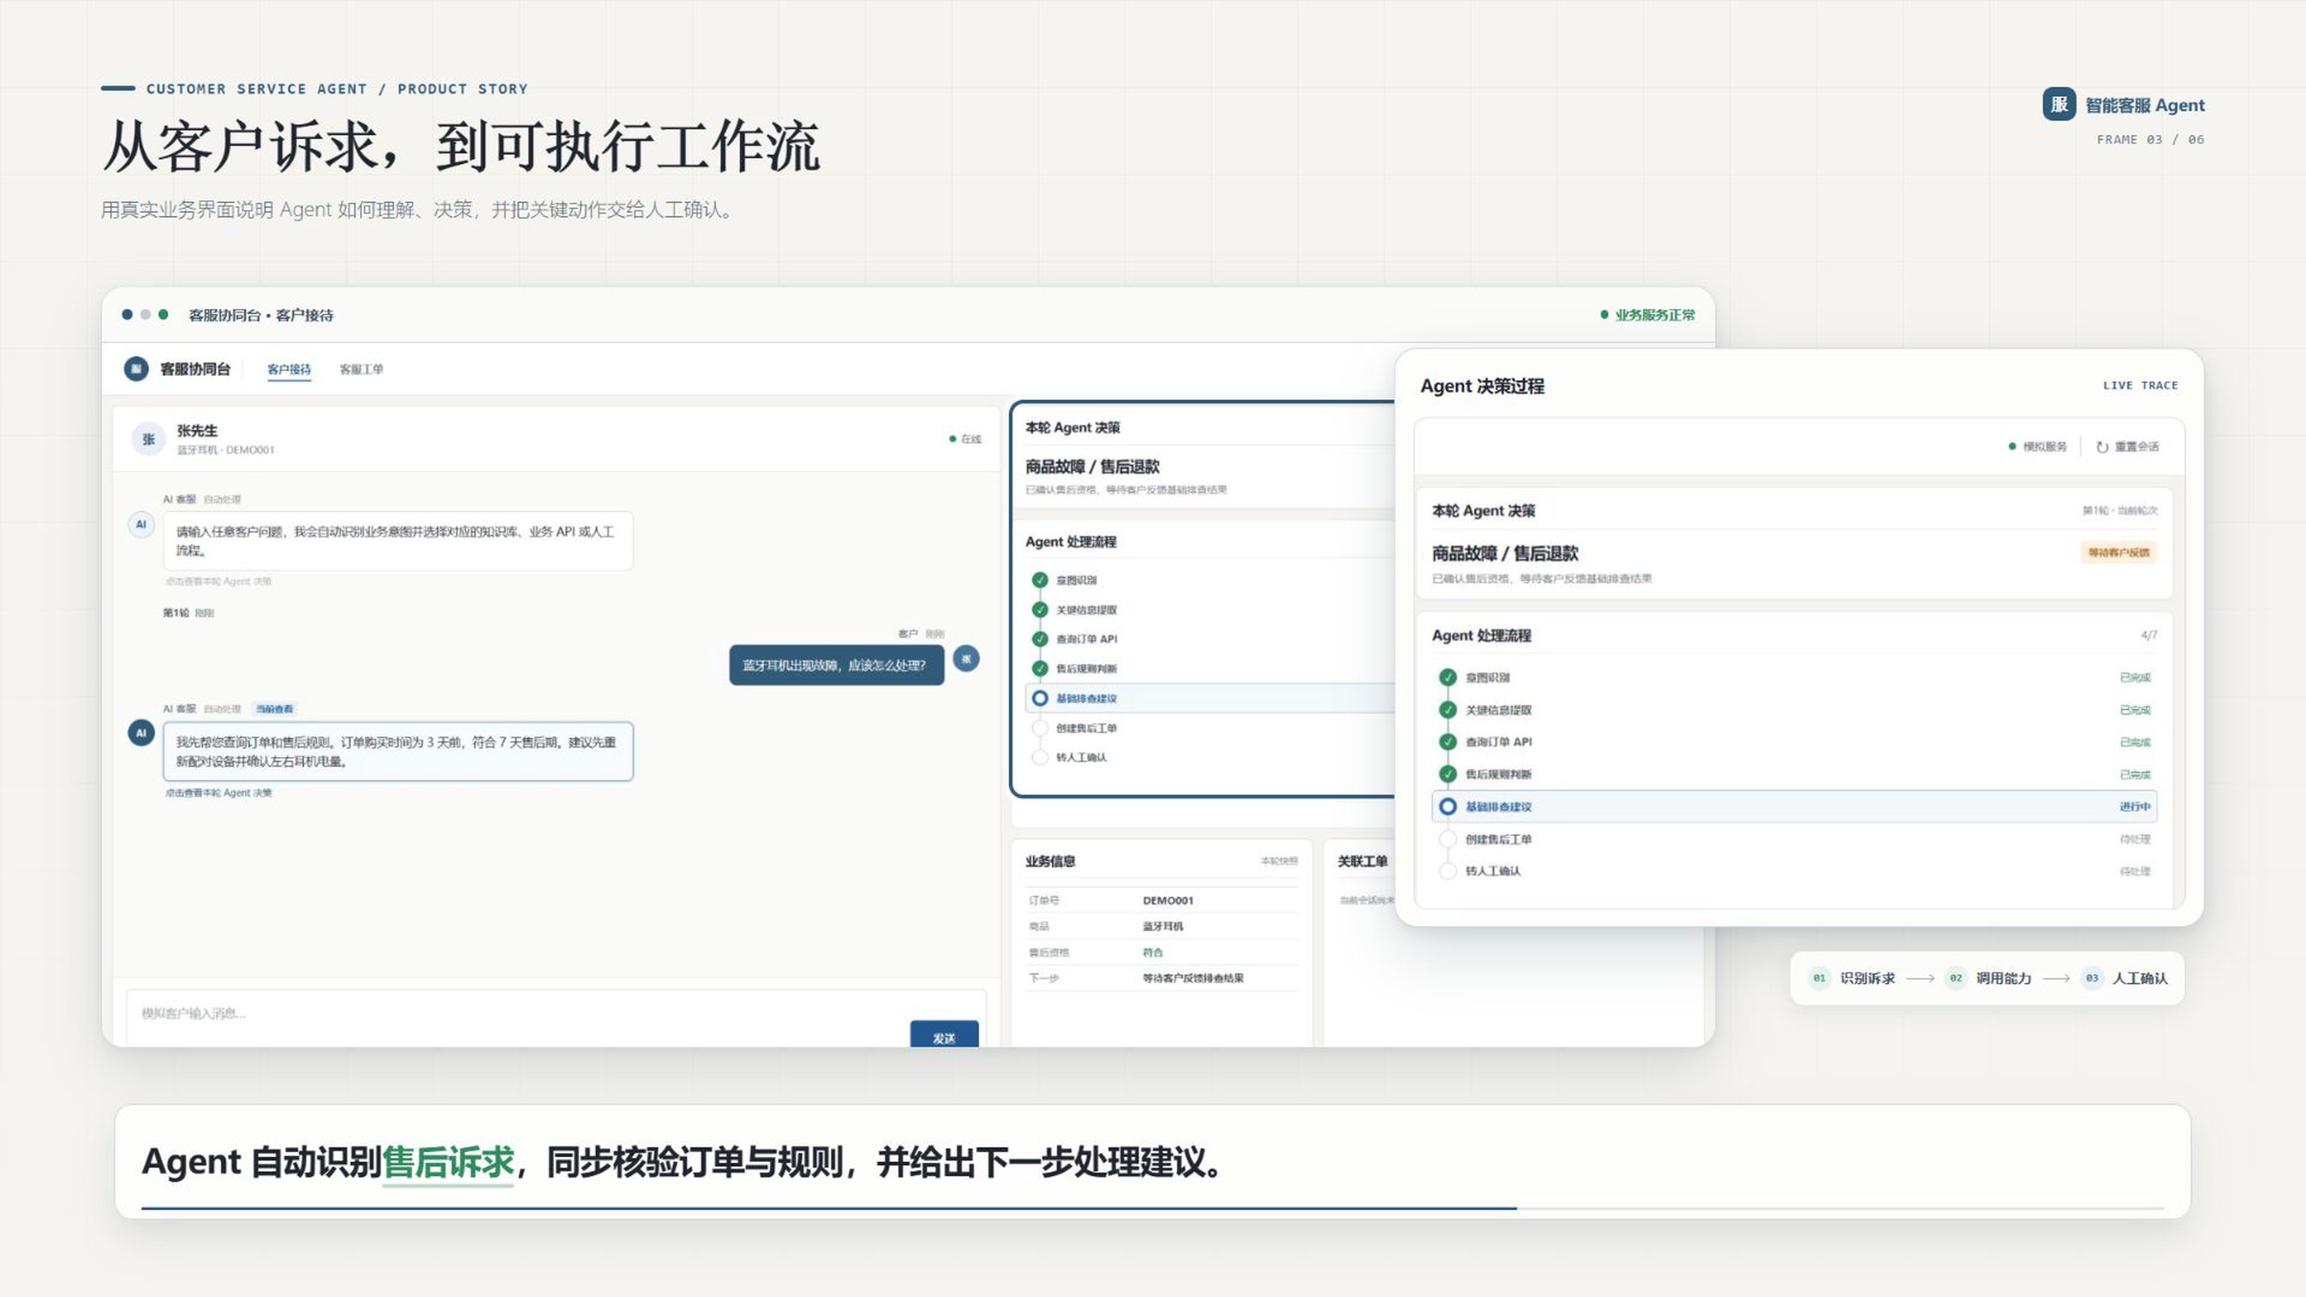The height and width of the screenshot is (1297, 2306).
Task: Click the LIVE TRACE label
Action: point(2140,385)
